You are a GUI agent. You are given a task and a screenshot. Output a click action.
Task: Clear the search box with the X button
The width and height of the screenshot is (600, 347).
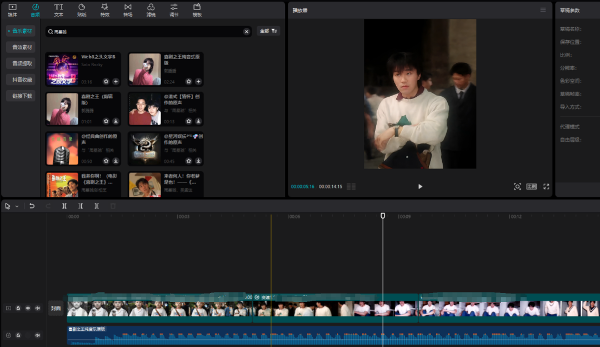click(247, 31)
